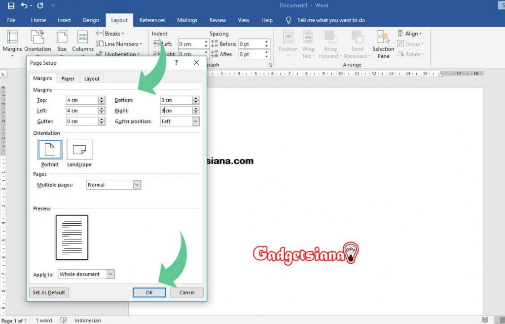Image resolution: width=505 pixels, height=324 pixels.
Task: Open the References ribbon tab
Action: point(152,20)
